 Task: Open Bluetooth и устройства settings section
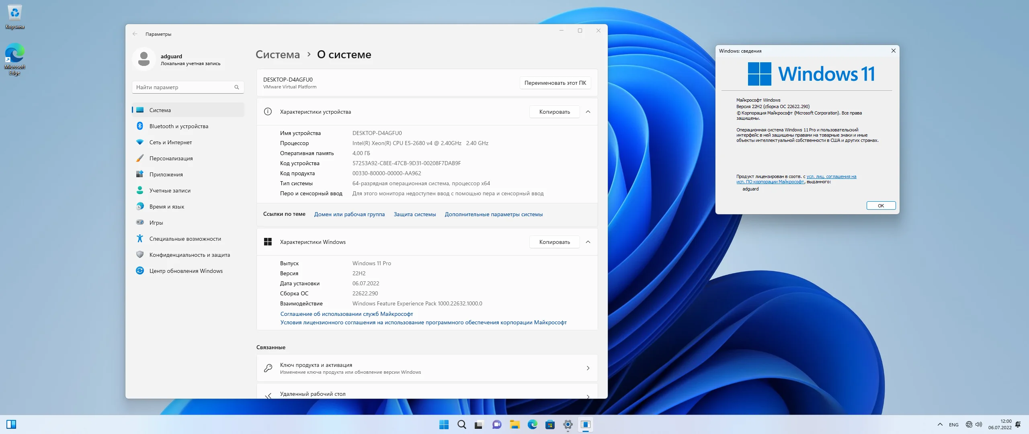178,126
